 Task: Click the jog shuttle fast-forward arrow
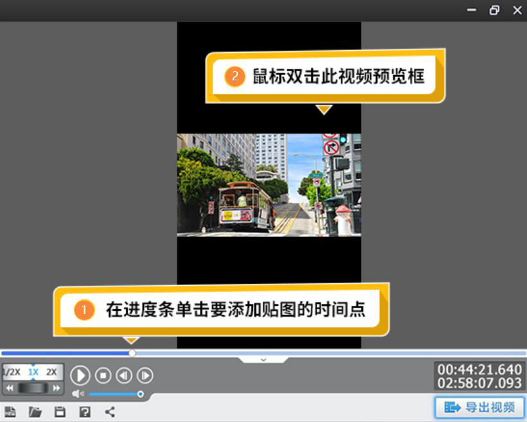click(57, 387)
